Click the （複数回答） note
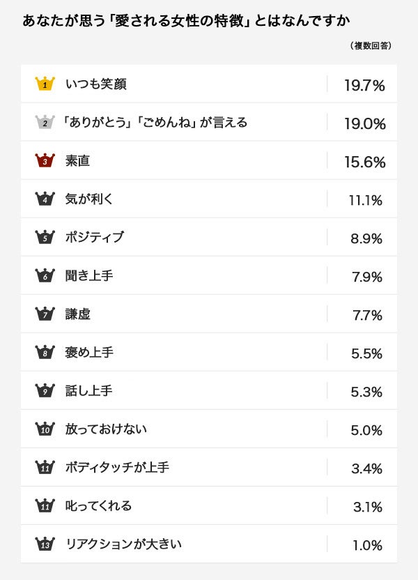 pyautogui.click(x=371, y=46)
